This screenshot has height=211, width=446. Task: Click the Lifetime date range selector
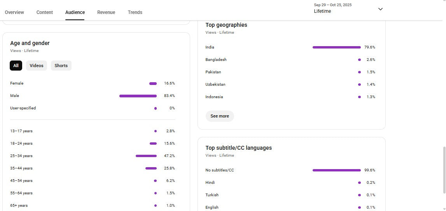(333, 9)
